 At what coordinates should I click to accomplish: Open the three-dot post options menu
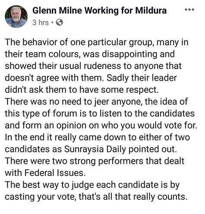(x=189, y=9)
